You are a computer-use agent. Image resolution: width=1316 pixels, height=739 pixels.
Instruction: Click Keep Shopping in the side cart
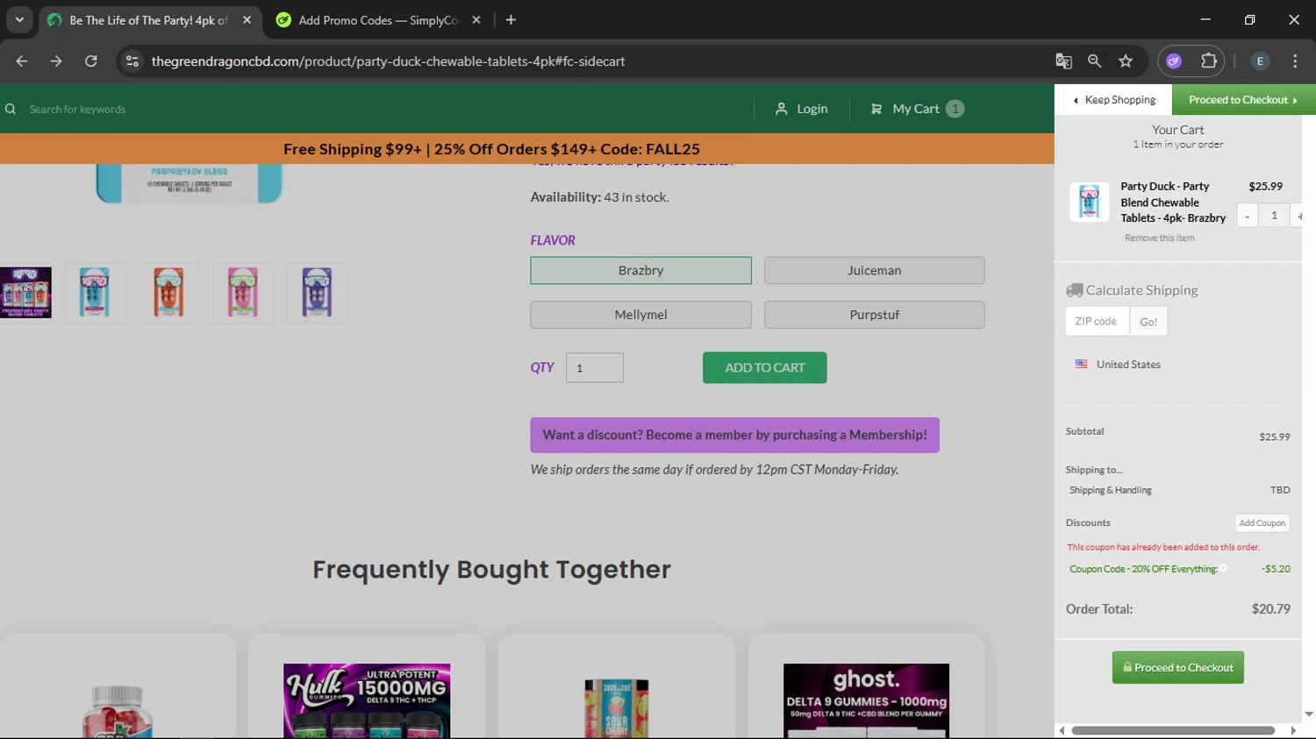(1114, 100)
